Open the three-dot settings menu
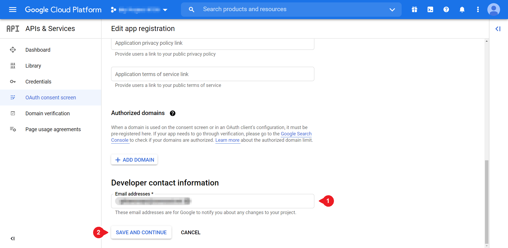 (x=478, y=10)
